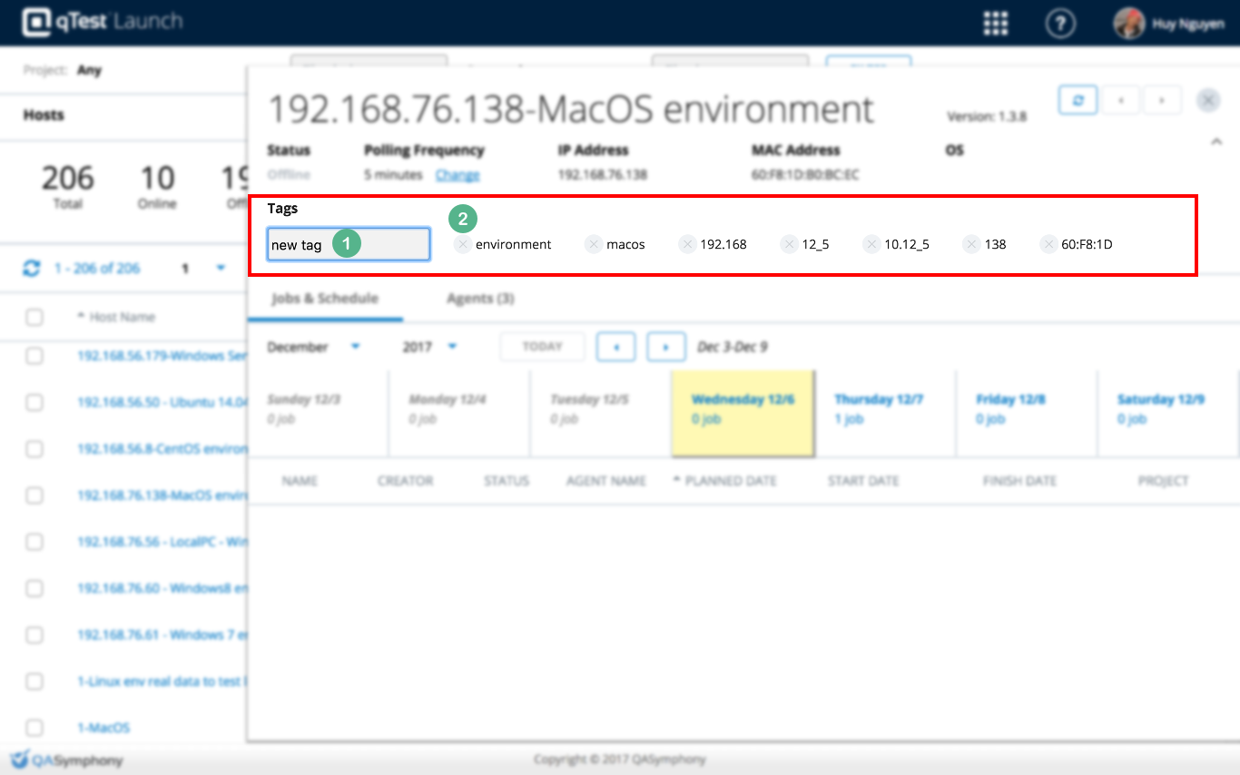The height and width of the screenshot is (775, 1240).
Task: Focus the new tag input field
Action: point(349,244)
